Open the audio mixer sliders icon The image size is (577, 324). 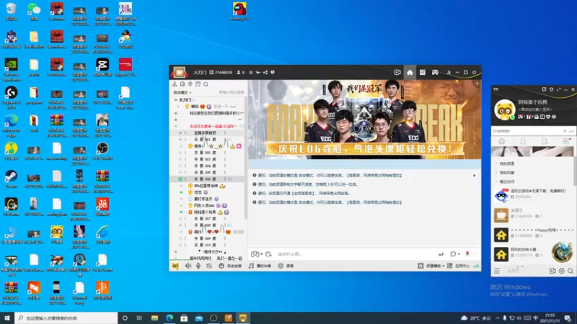[x=209, y=266]
